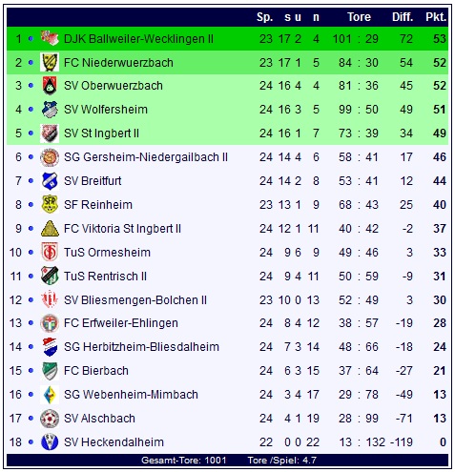Click the SV Alschbach soccer ball logo
This screenshot has width=455, height=472.
[50, 419]
